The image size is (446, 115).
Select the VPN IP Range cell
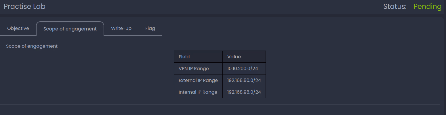coord(194,69)
